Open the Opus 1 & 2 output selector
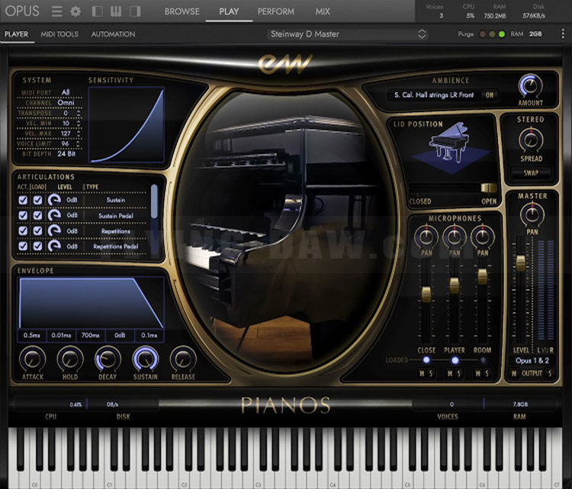The height and width of the screenshot is (489, 572). click(x=532, y=361)
